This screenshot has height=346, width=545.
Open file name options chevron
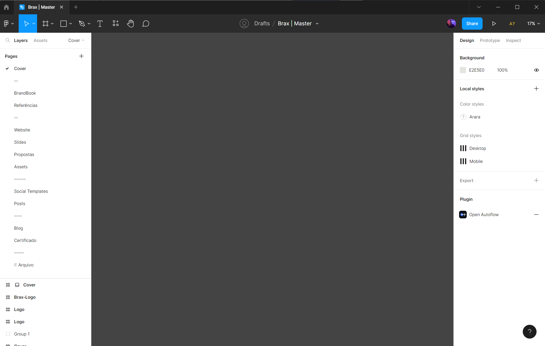pyautogui.click(x=317, y=24)
